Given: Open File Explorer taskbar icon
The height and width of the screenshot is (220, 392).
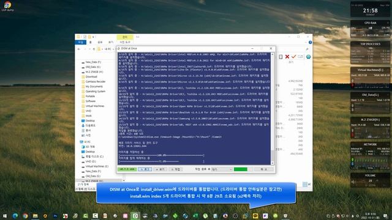Looking at the screenshot, I should [x=36, y=216].
